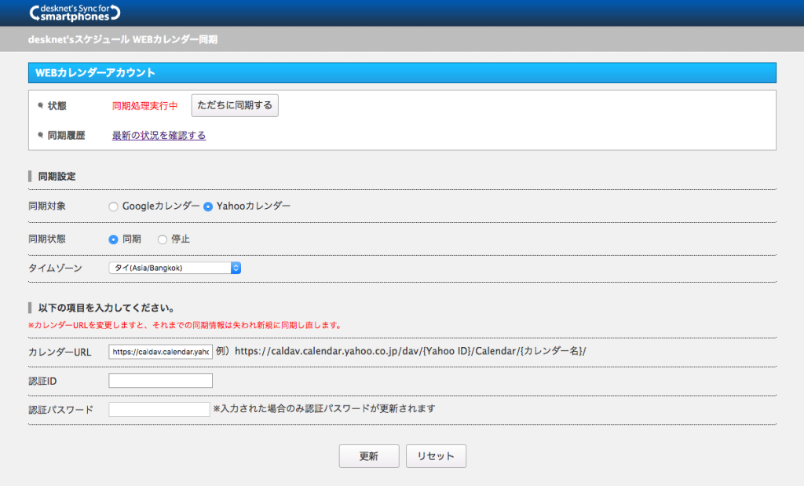Click the password update note text
Viewport: 804px width, 486px height.
pyautogui.click(x=324, y=408)
